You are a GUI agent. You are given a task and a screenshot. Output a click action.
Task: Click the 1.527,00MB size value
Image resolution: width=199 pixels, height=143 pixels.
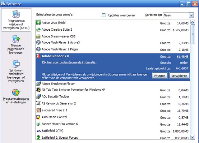[x=181, y=30]
